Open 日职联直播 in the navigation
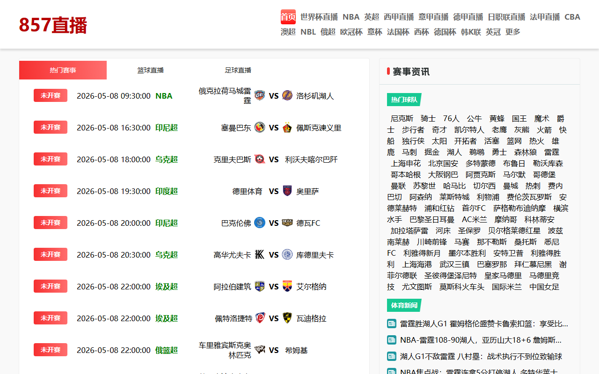Image resolution: width=599 pixels, height=374 pixels. pos(506,17)
